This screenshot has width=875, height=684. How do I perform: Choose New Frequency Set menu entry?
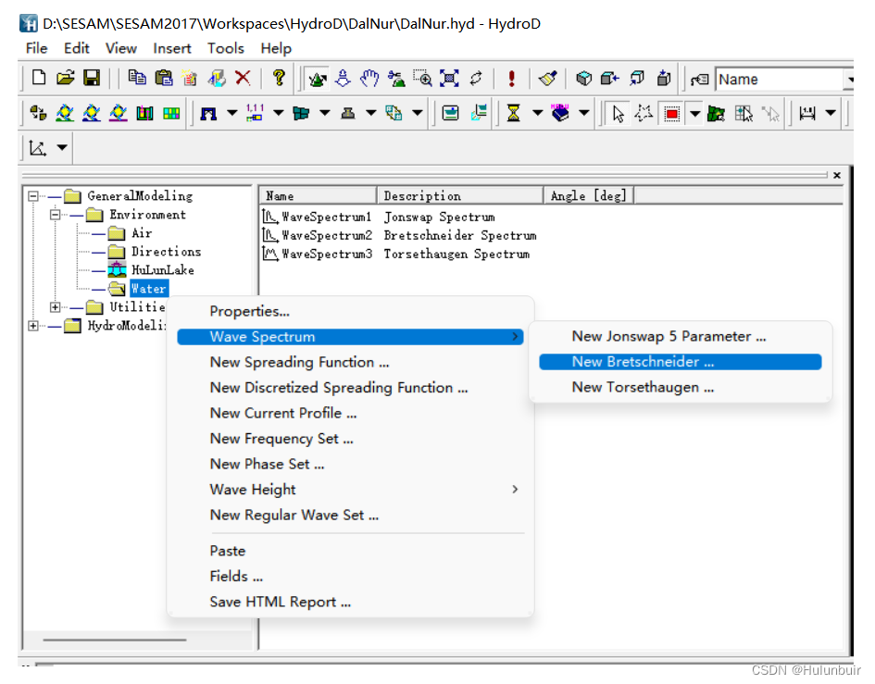(350, 439)
